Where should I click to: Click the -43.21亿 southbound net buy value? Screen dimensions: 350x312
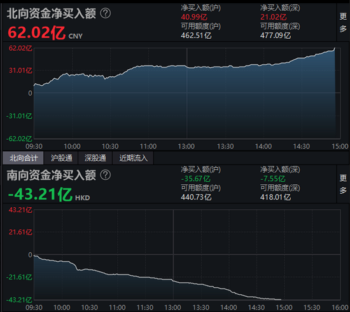pos(40,194)
